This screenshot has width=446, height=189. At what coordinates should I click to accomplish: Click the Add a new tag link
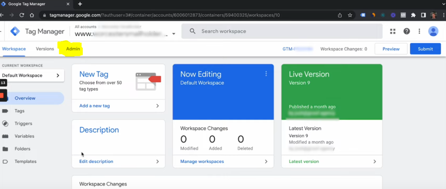95,106
